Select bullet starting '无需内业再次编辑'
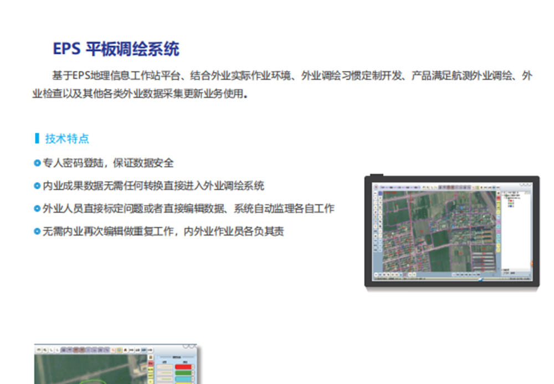554x384 pixels. point(159,231)
